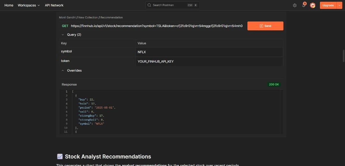This screenshot has width=345, height=166.
Task: Go to Home
Action: pyautogui.click(x=9, y=5)
